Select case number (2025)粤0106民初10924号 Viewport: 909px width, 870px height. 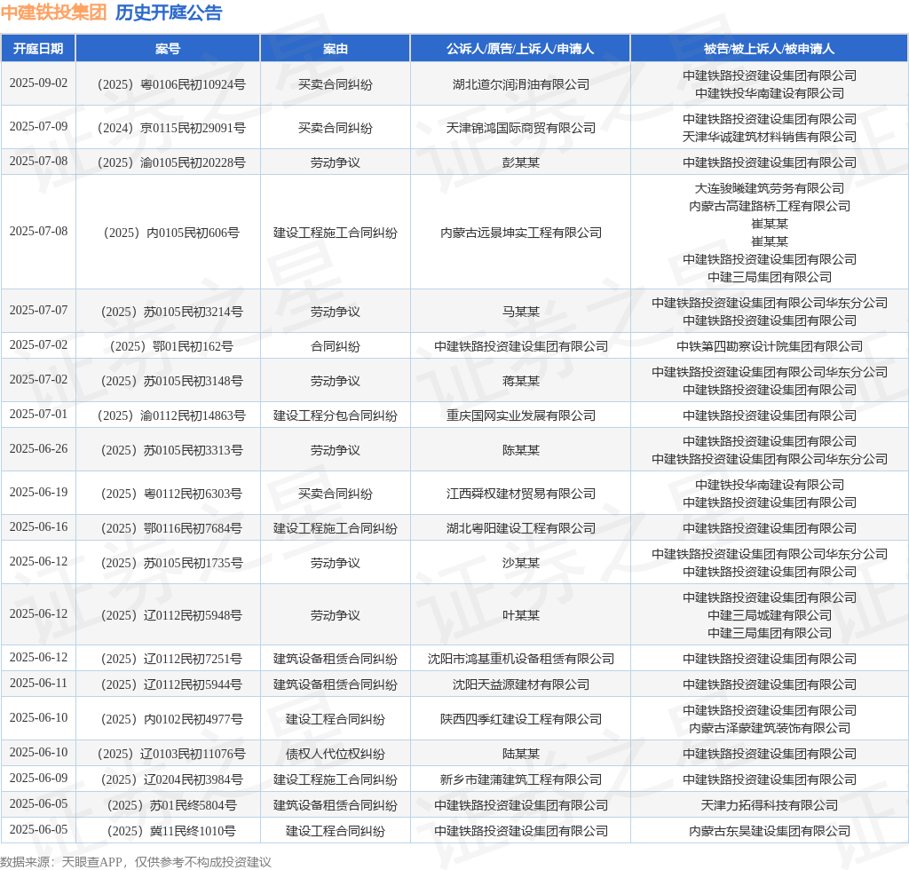click(x=171, y=84)
